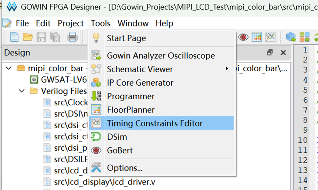Viewport: 318px width, 190px height.
Task: Collapse the Verilog Files tree node
Action: tap(21, 91)
